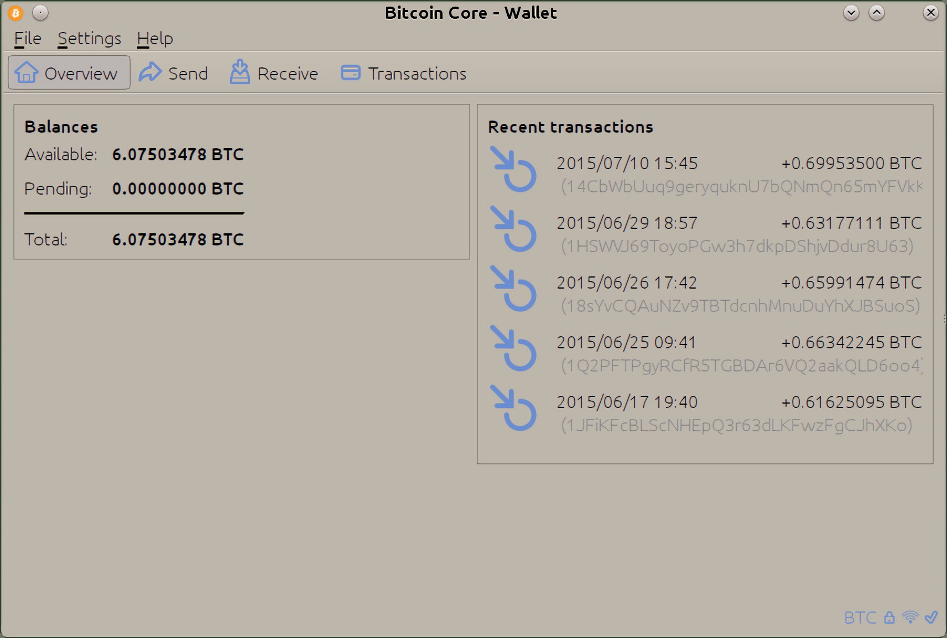This screenshot has width=947, height=638.
Task: Click the 2015/06/26 17:42 transaction date
Action: [627, 283]
